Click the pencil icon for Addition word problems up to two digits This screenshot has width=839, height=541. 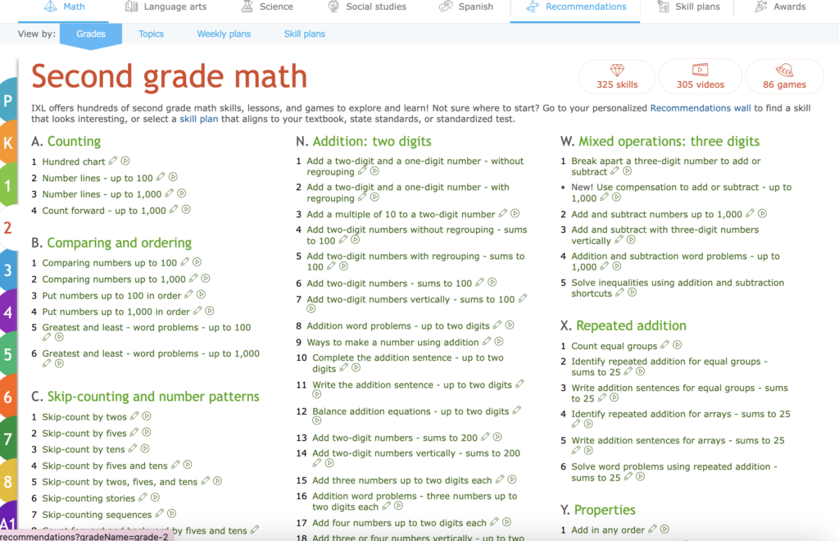pos(497,325)
